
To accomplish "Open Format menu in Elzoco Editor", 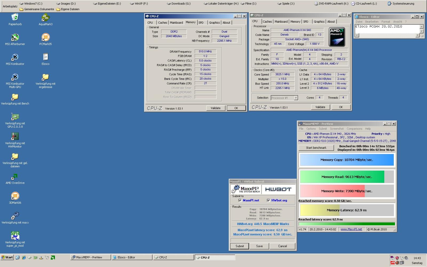I will coord(386,22).
